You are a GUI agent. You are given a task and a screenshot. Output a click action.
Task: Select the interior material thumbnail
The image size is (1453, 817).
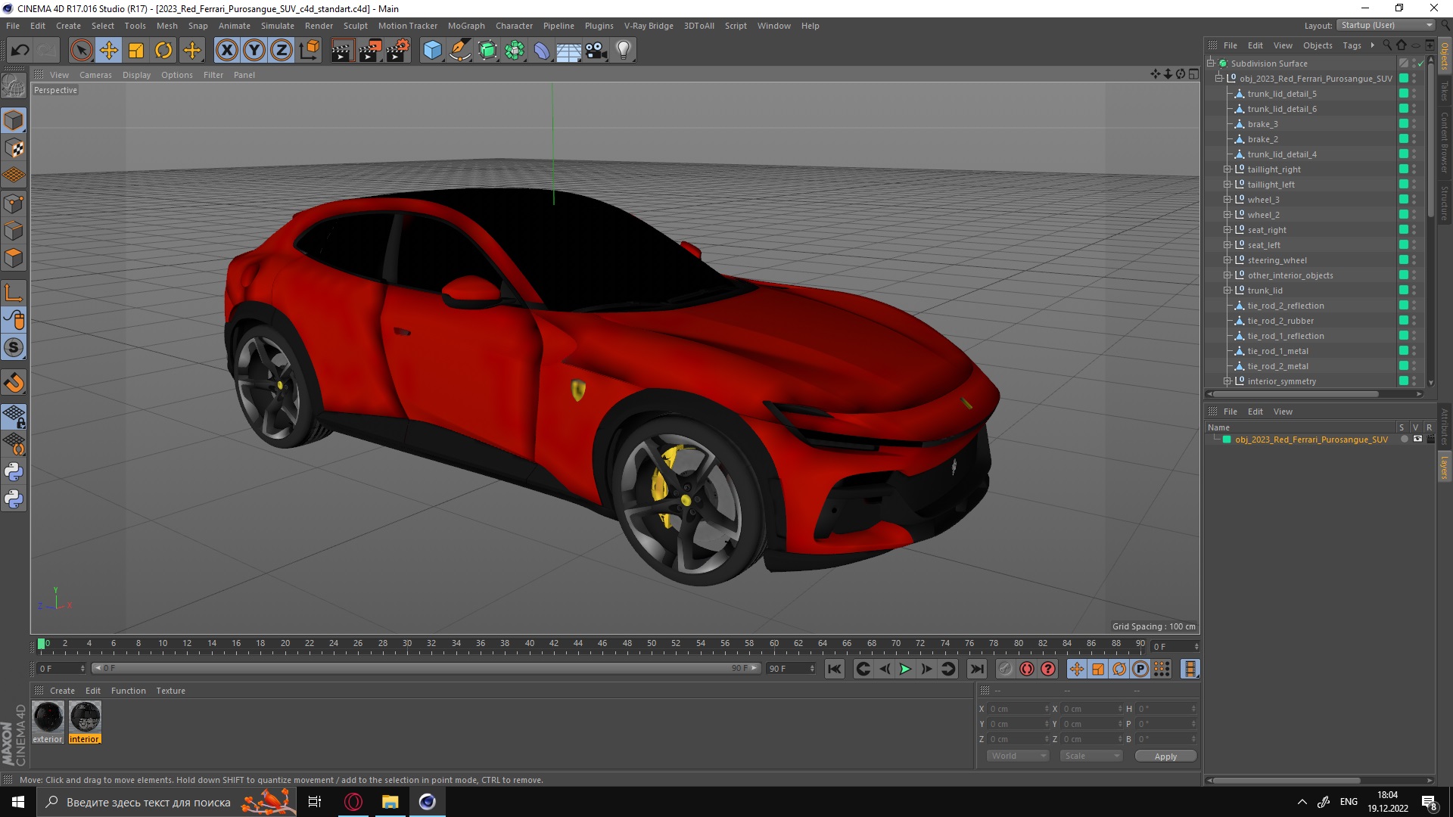pyautogui.click(x=85, y=716)
